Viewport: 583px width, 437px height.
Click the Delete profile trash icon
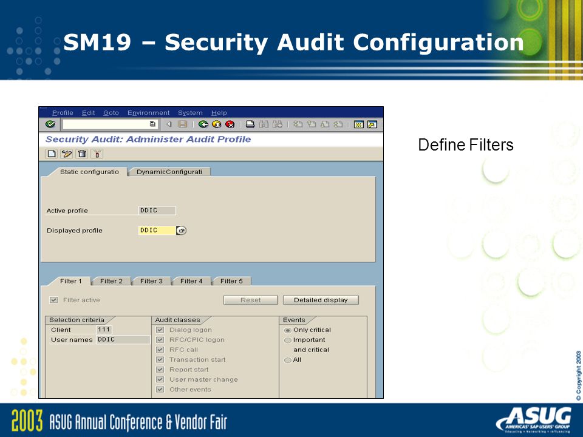tap(82, 154)
